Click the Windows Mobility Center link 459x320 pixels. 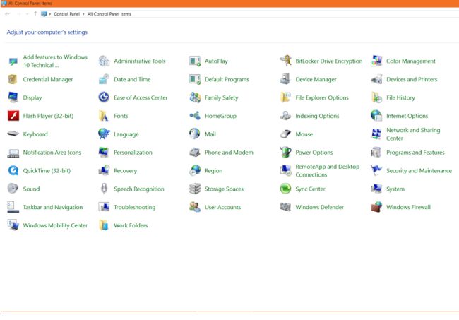click(55, 225)
